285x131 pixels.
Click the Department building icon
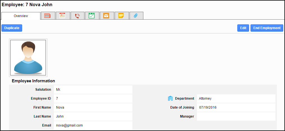(x=170, y=99)
